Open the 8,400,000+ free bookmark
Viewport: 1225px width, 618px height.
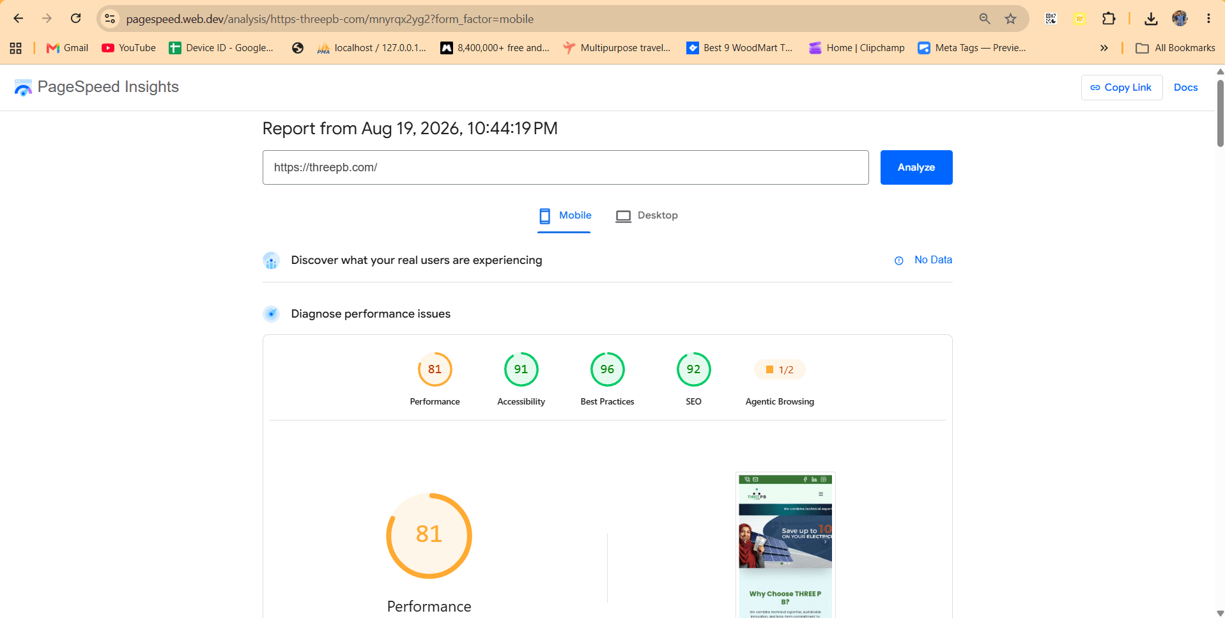(x=495, y=48)
